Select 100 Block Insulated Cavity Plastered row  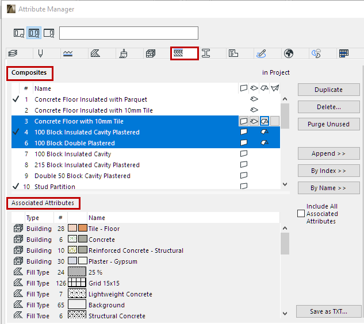(x=146, y=132)
